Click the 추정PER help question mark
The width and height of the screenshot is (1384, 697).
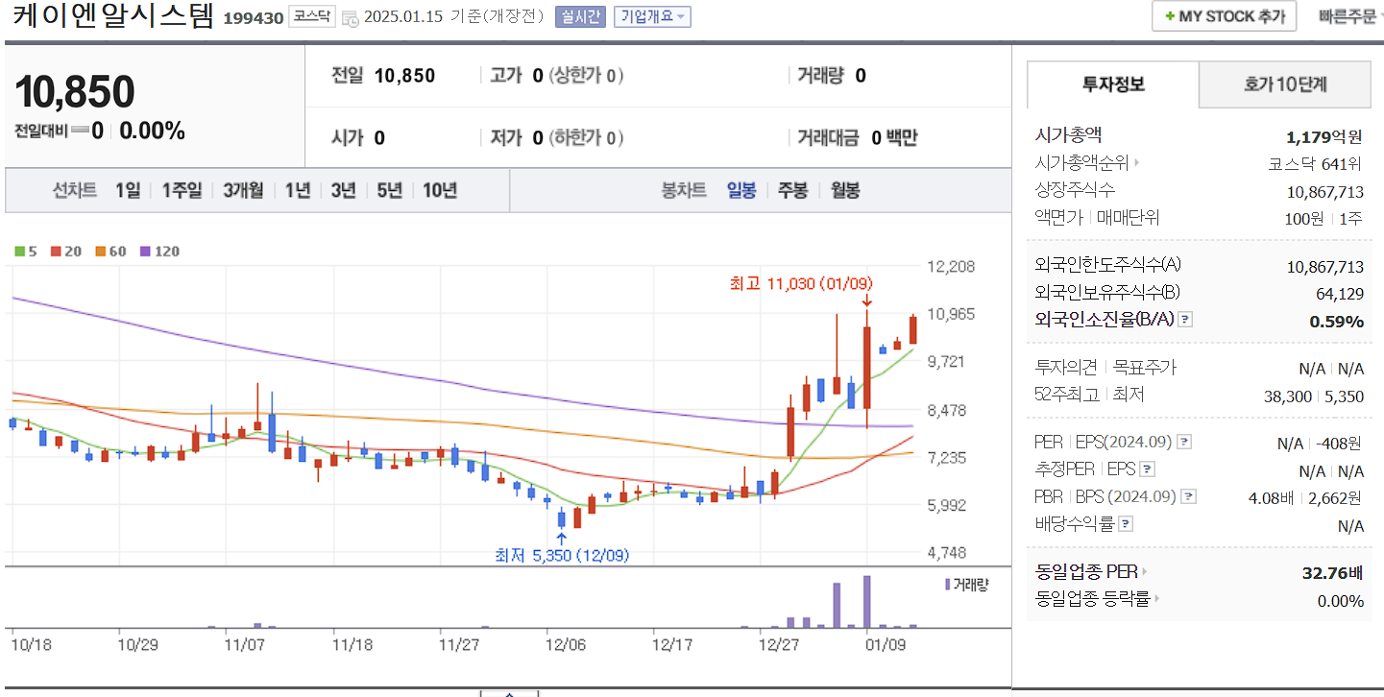(1149, 469)
